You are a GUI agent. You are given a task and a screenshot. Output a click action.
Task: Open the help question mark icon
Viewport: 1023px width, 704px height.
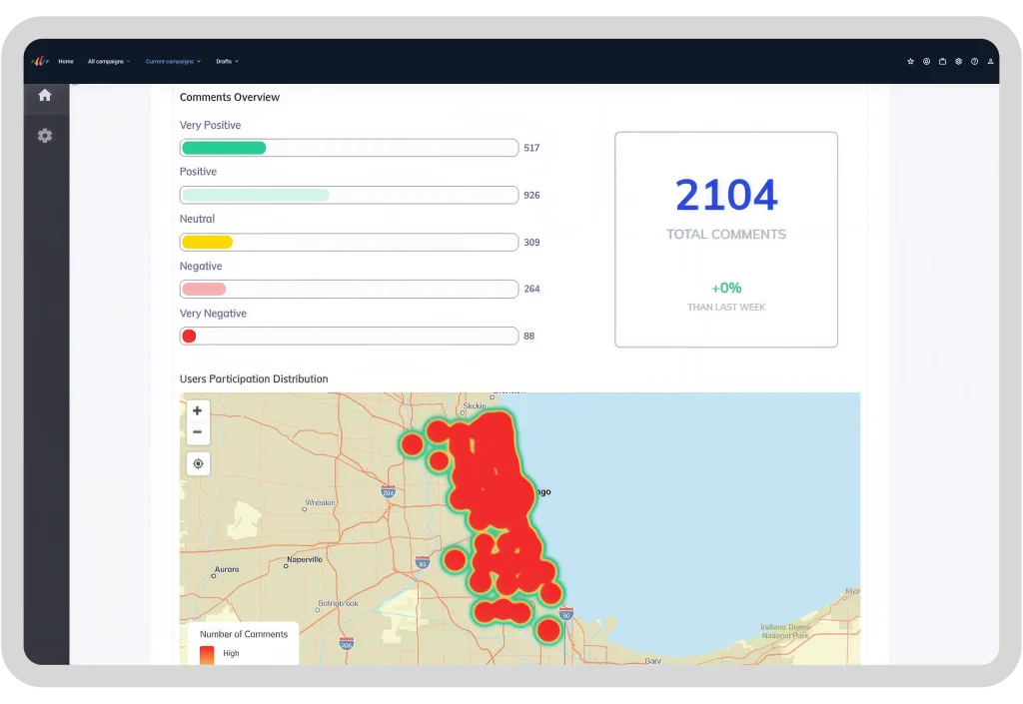pyautogui.click(x=974, y=61)
